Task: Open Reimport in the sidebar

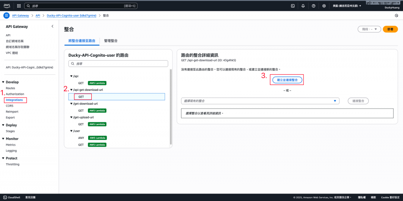Action: coord(12,112)
